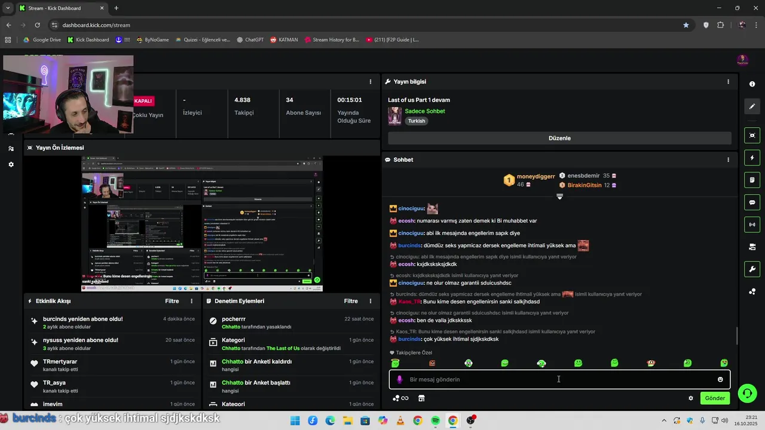Open the ByNoGame bookmark
Viewport: 765px width, 430px height.
point(152,40)
